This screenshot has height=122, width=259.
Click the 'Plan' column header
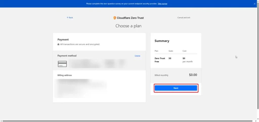click(156, 51)
